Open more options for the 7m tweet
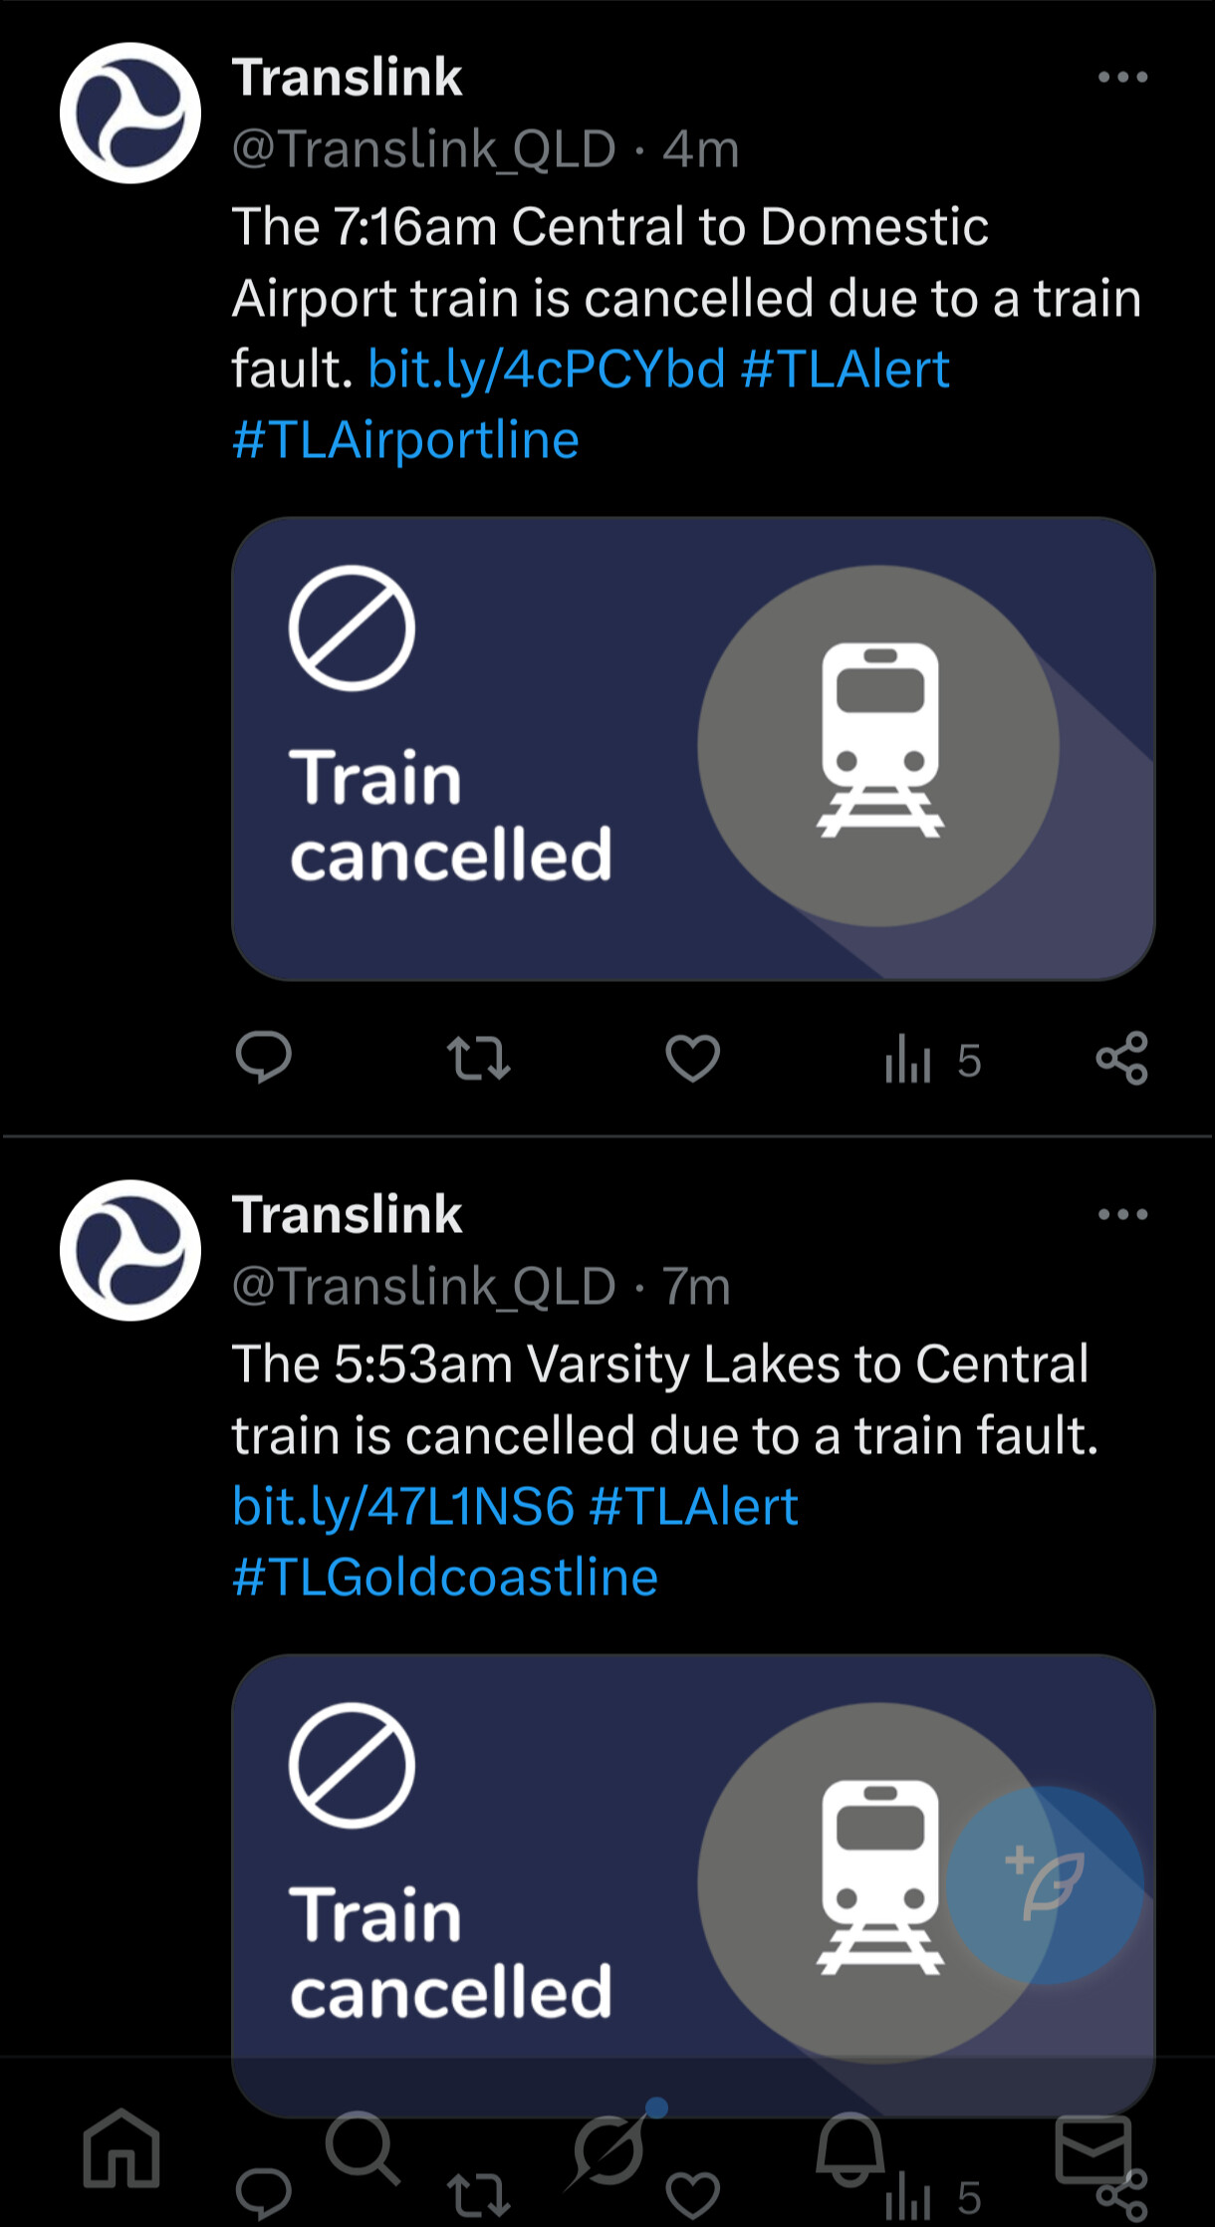Viewport: 1215px width, 2227px height. click(x=1122, y=1215)
